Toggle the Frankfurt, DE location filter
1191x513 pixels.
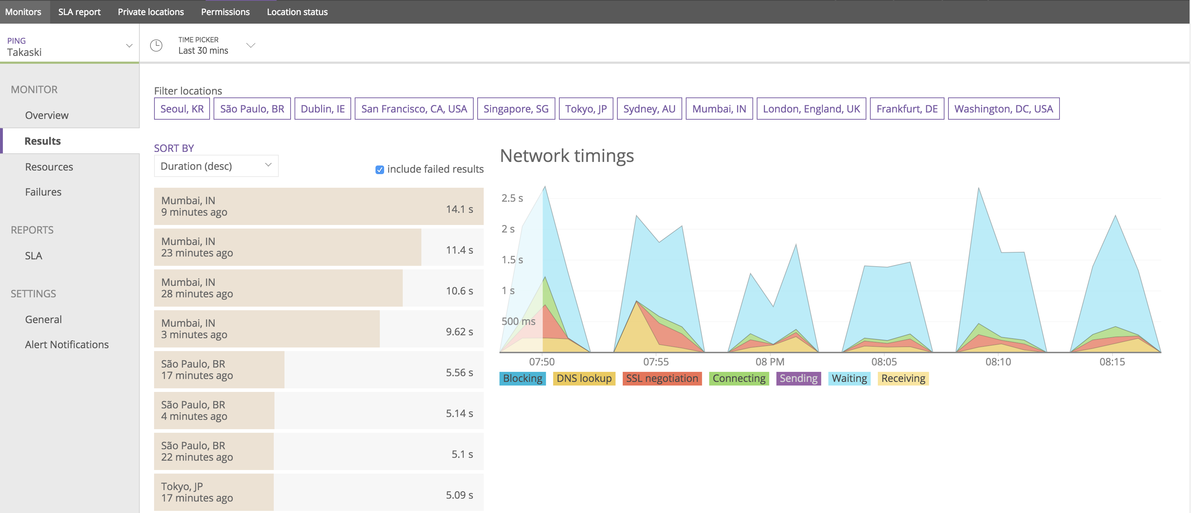click(x=907, y=109)
